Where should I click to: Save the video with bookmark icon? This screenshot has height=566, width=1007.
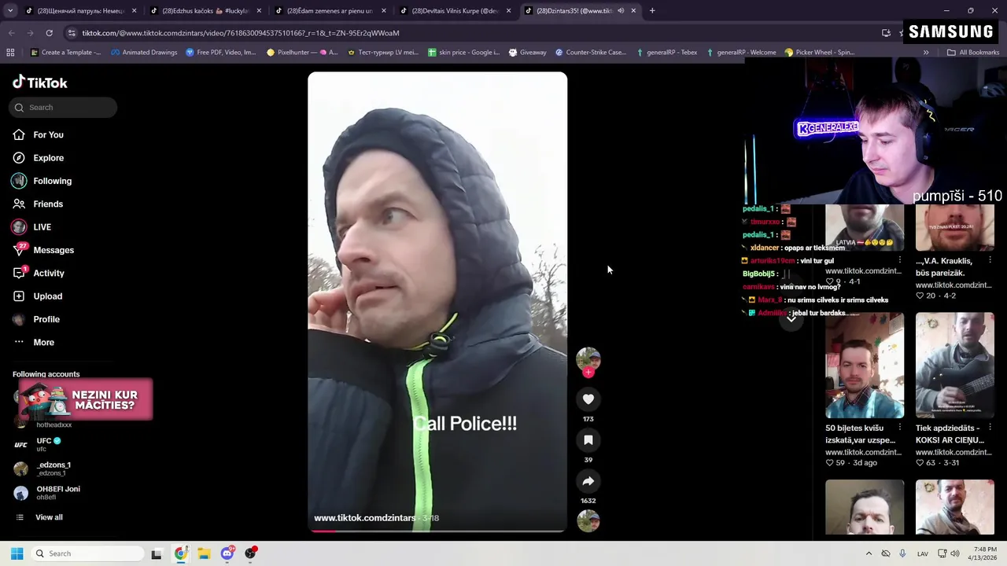(x=588, y=440)
